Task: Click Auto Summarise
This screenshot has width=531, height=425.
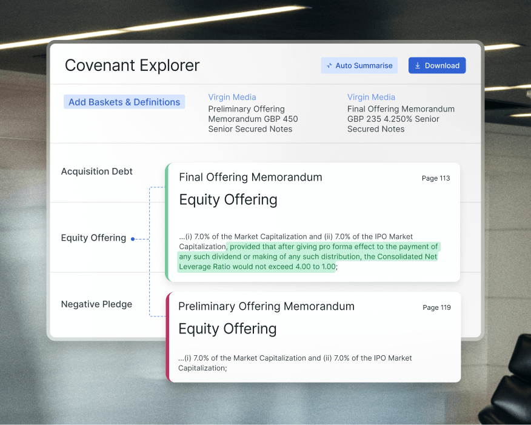Action: click(359, 65)
